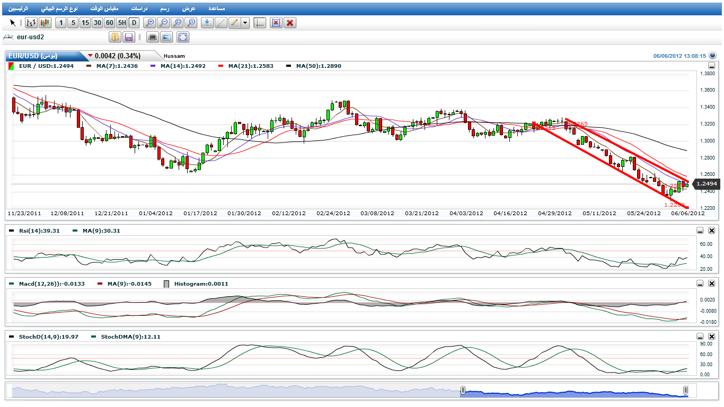Viewport: 724px width, 407px height.
Task: Click the zoom out magnifier
Action: tap(164, 23)
